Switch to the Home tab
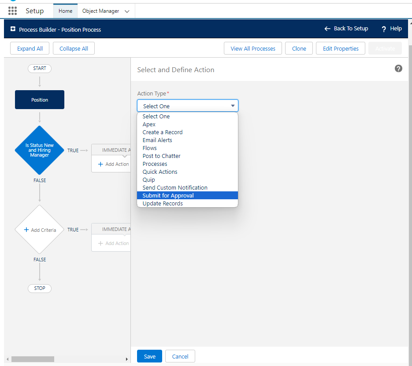412x366 pixels. click(x=65, y=11)
